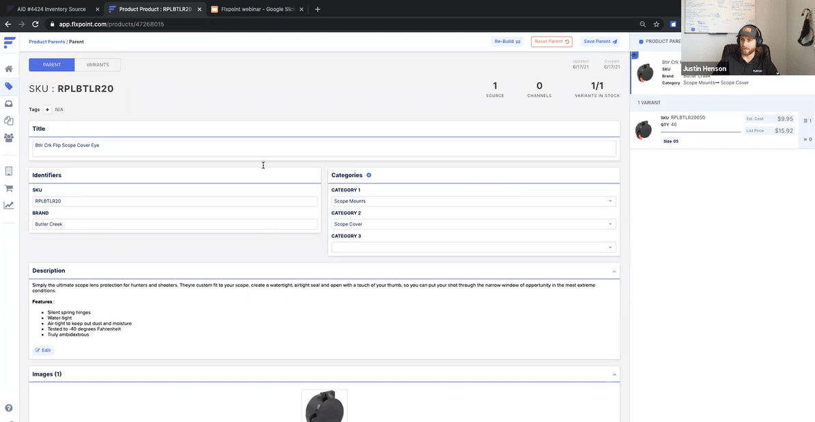Open the home dashboard sidebar icon
This screenshot has width=815, height=422.
[x=9, y=69]
